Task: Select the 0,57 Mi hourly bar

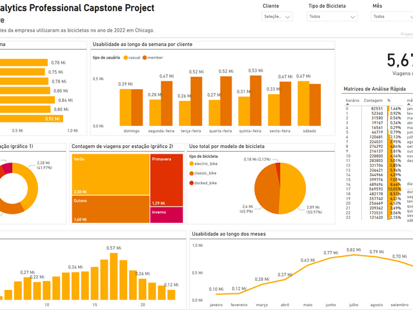Action: 114,276
